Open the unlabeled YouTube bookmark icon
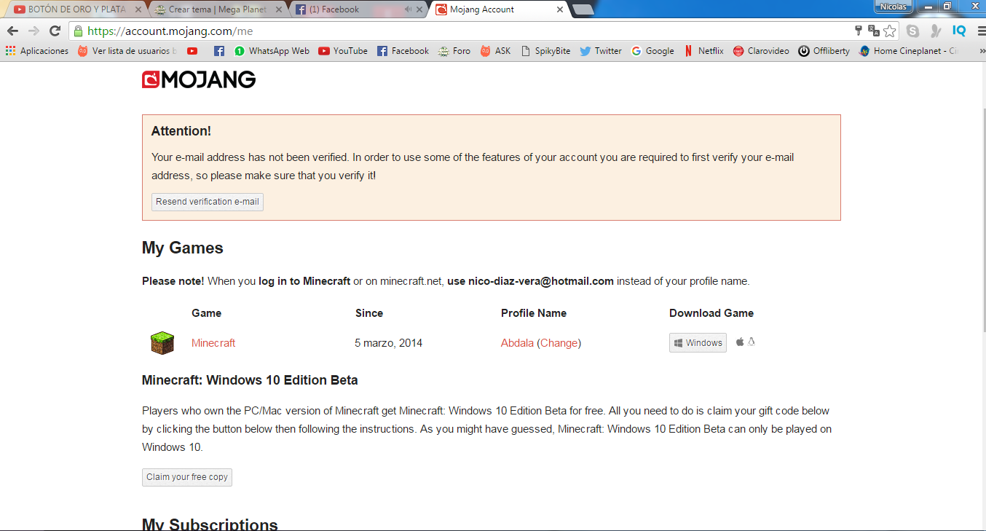The width and height of the screenshot is (986, 531). click(192, 51)
